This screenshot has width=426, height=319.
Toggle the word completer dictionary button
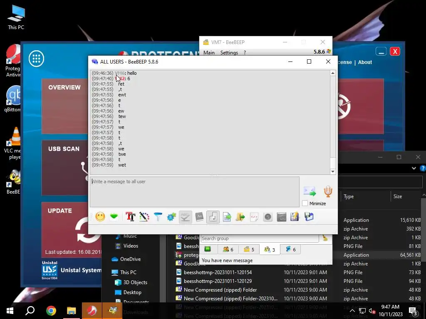coord(199,217)
